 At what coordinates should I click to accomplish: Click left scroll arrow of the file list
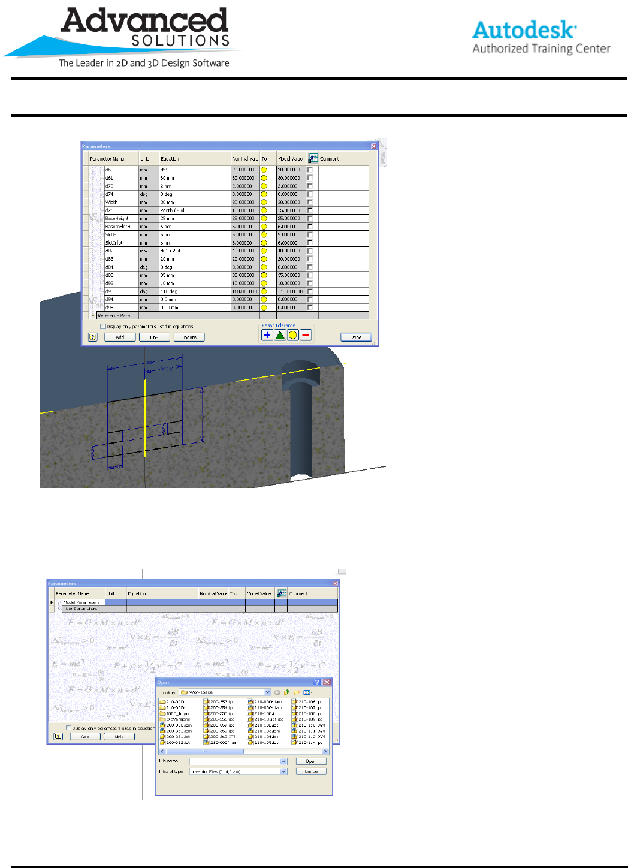point(162,751)
